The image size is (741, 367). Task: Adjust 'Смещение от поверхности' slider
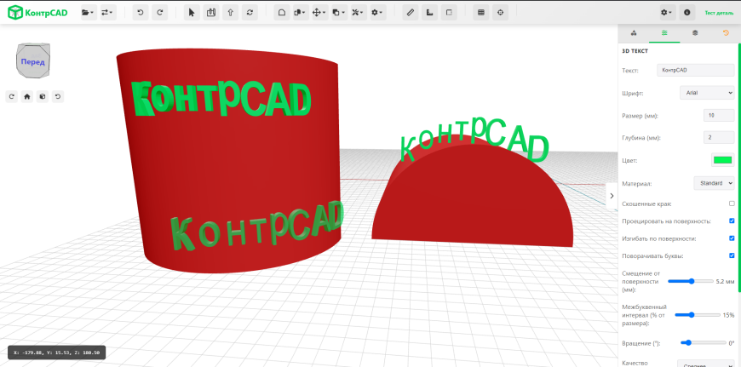(691, 281)
